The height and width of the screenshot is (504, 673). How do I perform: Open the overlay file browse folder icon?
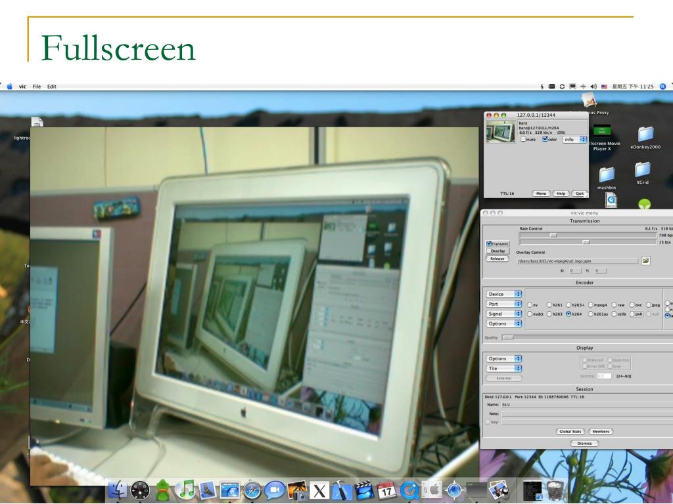click(645, 261)
